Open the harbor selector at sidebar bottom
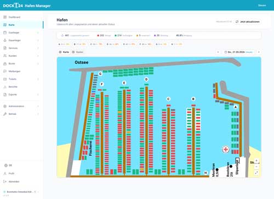The width and height of the screenshot is (274, 199). coord(21,192)
